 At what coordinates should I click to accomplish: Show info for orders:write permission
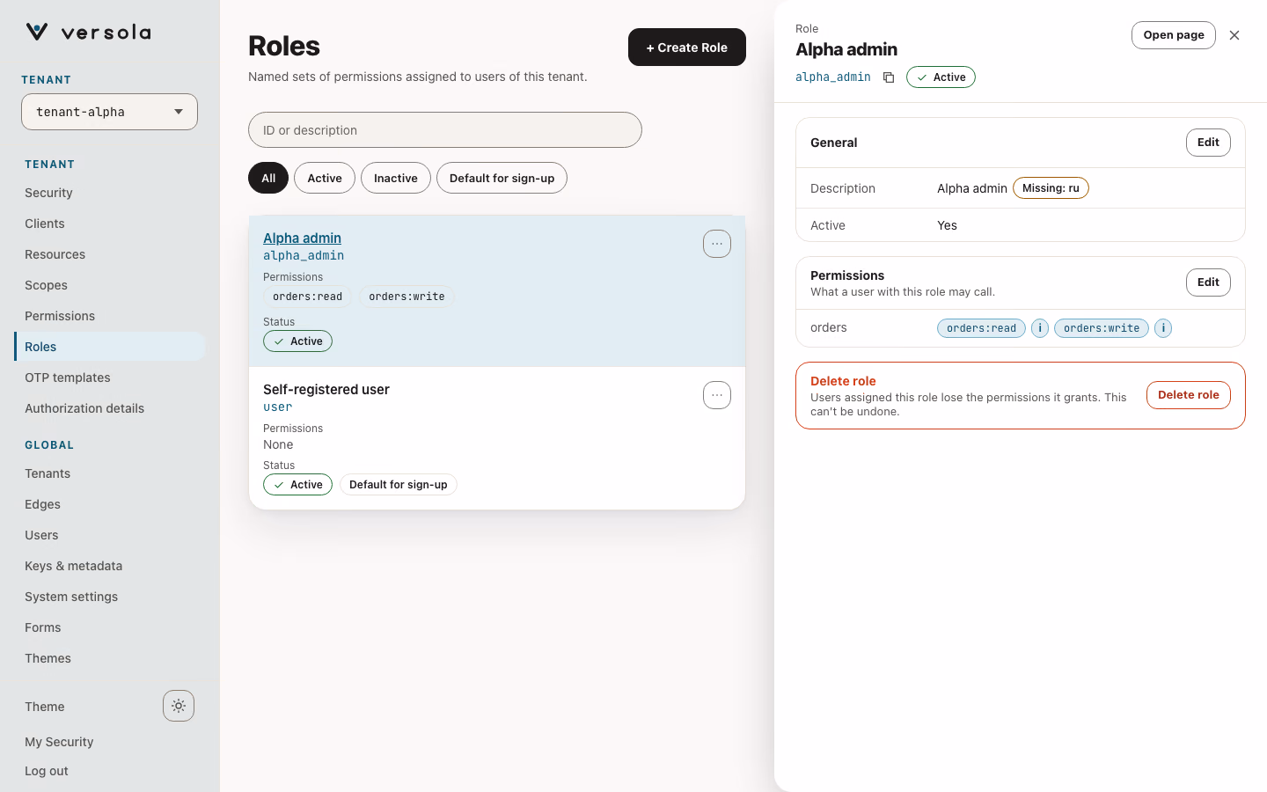coord(1163,328)
